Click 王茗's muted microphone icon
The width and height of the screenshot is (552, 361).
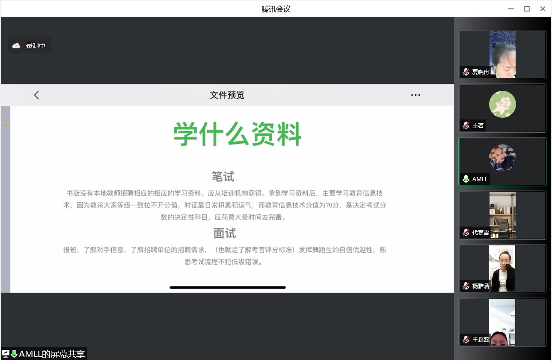point(466,125)
